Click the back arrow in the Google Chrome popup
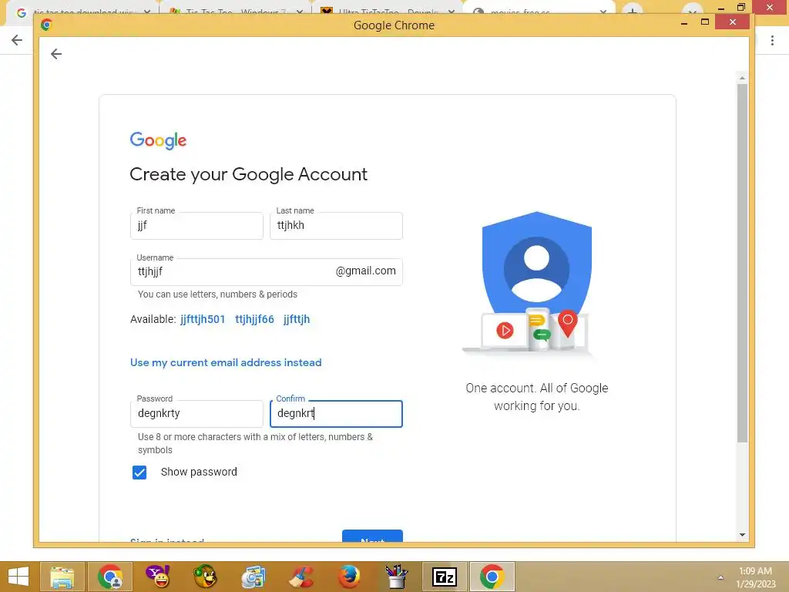 [x=55, y=54]
